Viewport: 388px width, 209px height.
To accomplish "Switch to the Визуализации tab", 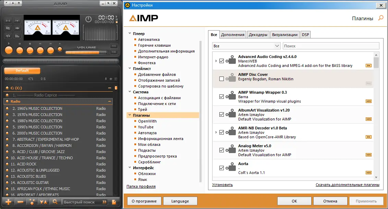I will [285, 35].
